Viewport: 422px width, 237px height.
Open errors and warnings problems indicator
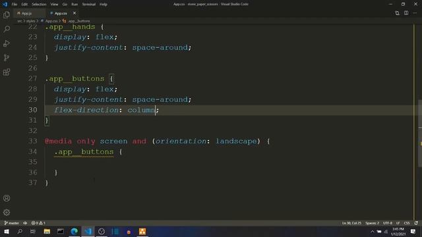38,223
